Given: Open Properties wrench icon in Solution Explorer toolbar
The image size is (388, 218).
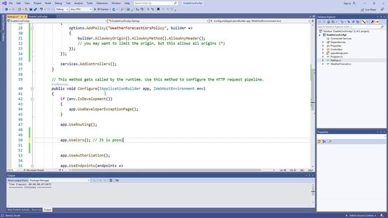Looking at the screenshot, I should click(x=372, y=22).
